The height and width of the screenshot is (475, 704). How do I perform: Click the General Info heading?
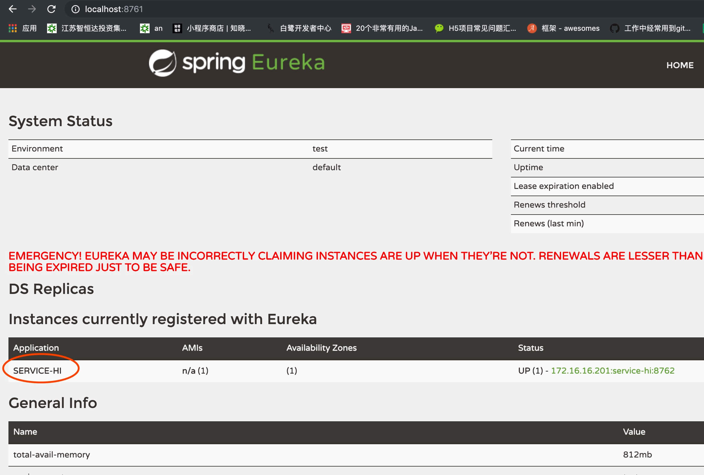click(x=53, y=403)
